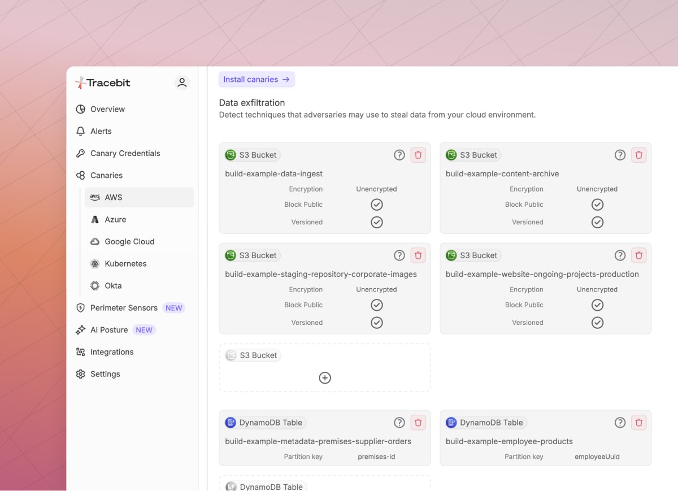Delete the metadata-premises-supplier-orders table
678x491 pixels.
(418, 423)
